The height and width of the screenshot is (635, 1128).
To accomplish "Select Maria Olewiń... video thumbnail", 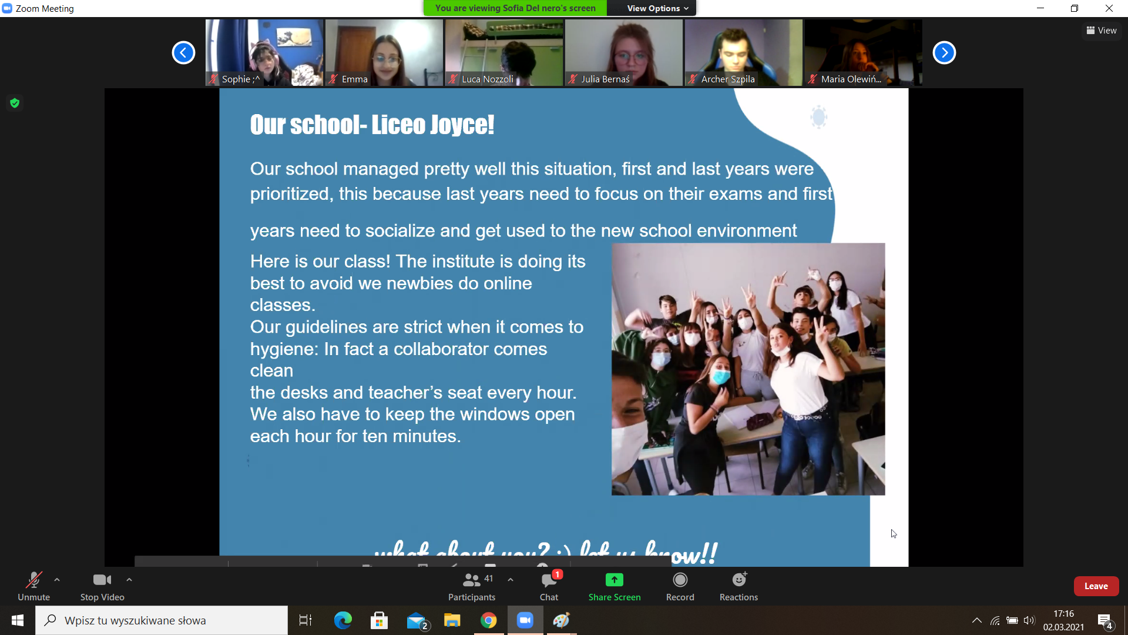I will [x=864, y=53].
